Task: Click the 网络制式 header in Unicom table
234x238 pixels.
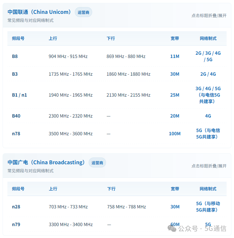Action: 208,38
